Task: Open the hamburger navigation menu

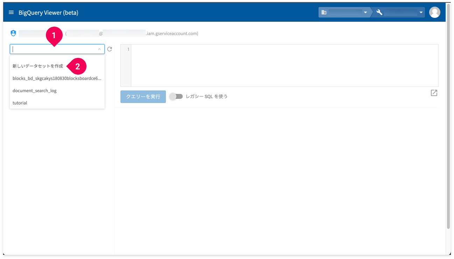Action: (11, 13)
